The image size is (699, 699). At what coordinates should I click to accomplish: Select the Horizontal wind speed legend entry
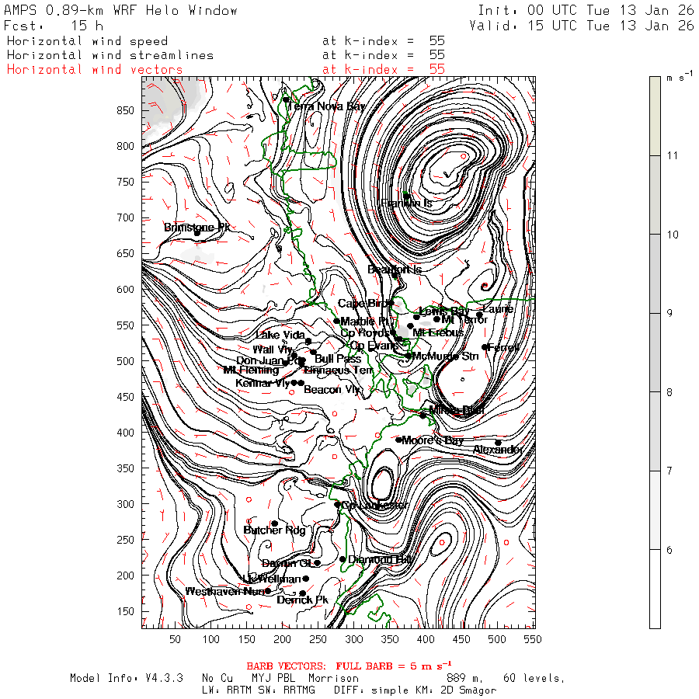(87, 41)
